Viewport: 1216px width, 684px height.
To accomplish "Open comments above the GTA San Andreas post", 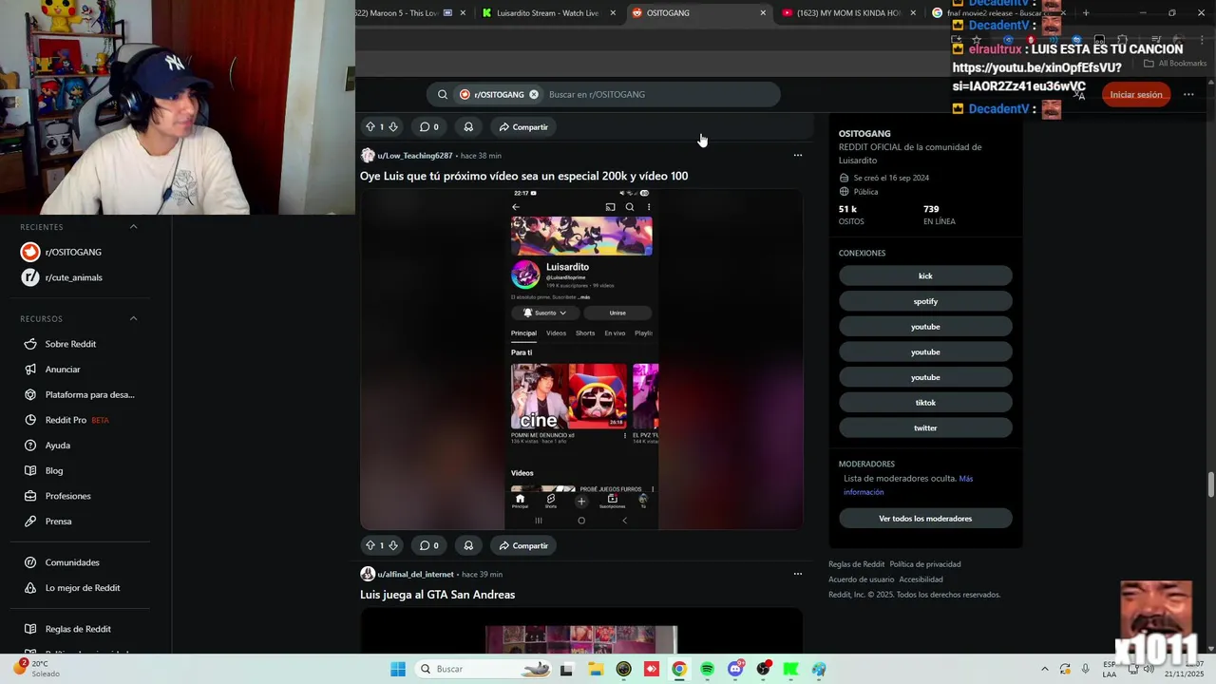I will click(x=429, y=545).
